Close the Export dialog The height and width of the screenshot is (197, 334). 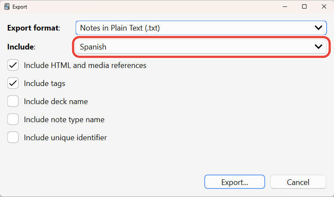click(x=324, y=6)
